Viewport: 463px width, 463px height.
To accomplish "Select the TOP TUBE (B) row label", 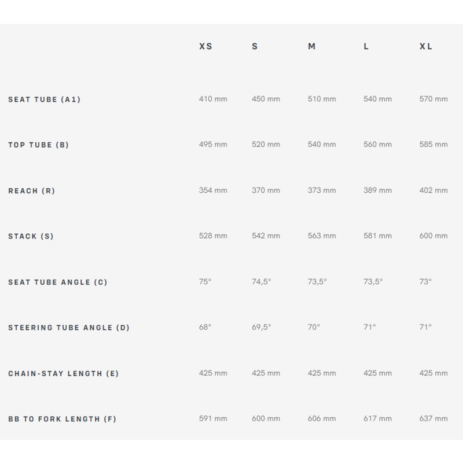I will (x=38, y=145).
